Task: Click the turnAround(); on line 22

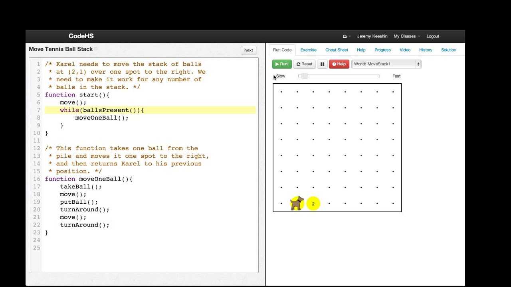Action: pyautogui.click(x=85, y=225)
